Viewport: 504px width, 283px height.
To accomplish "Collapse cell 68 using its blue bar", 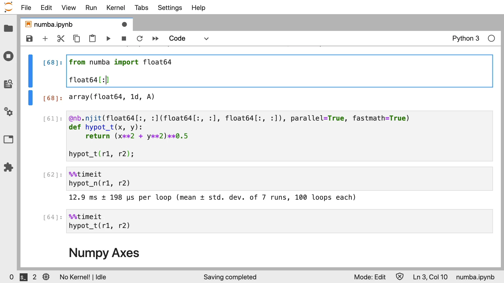I will [30, 71].
